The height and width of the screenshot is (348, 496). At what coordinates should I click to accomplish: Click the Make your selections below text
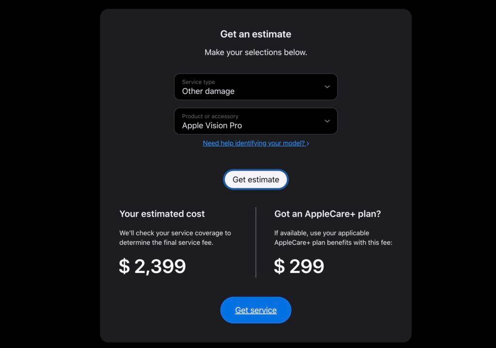pyautogui.click(x=255, y=52)
